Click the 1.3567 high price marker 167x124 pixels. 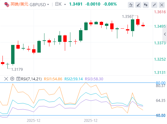click(x=128, y=17)
